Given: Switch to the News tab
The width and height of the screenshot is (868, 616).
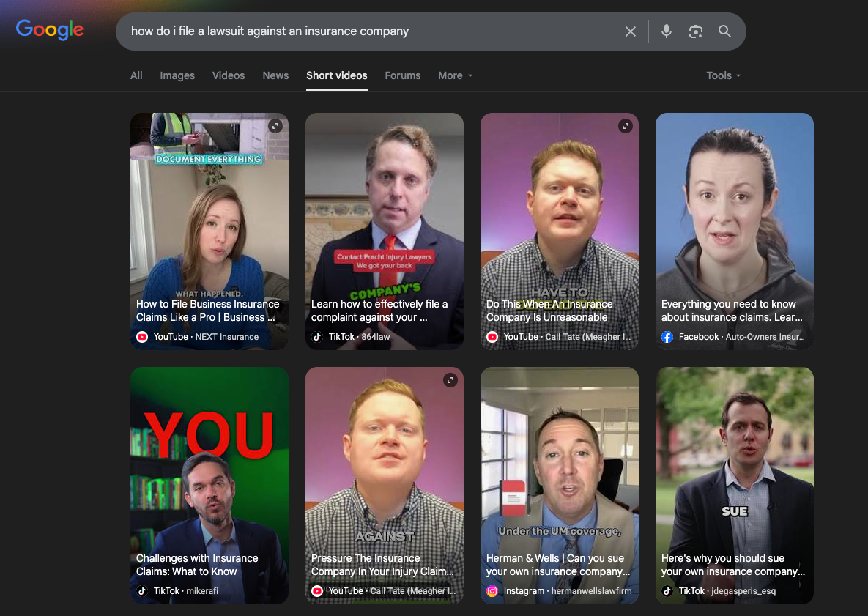Looking at the screenshot, I should 275,75.
